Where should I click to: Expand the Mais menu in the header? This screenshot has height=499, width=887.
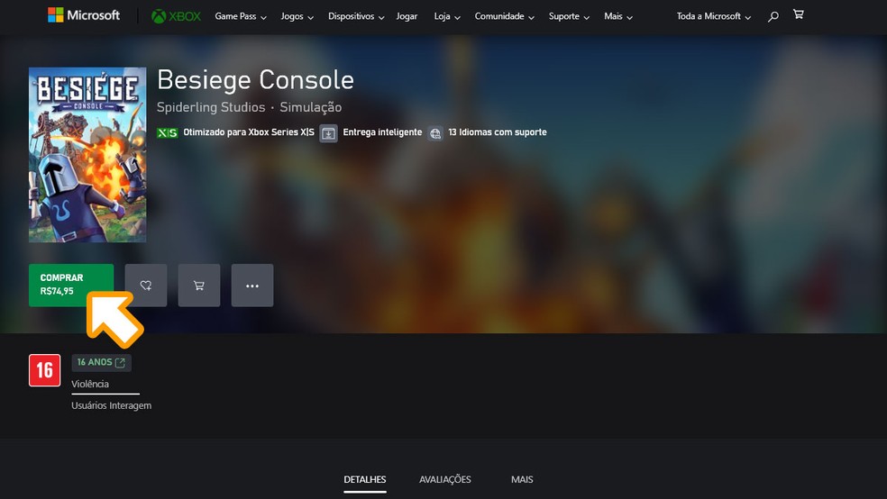(618, 16)
